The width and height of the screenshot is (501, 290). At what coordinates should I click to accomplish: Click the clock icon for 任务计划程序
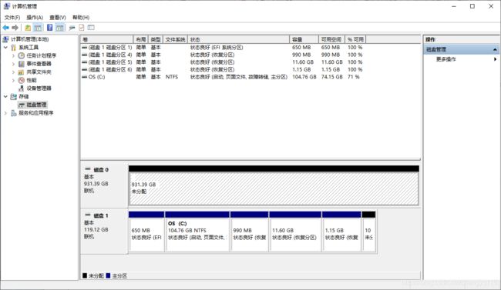[x=21, y=55]
